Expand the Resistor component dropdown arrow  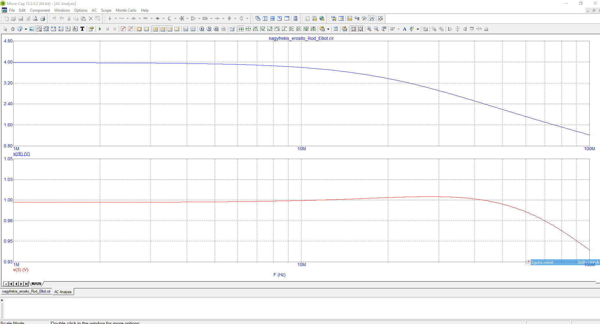tap(128, 19)
